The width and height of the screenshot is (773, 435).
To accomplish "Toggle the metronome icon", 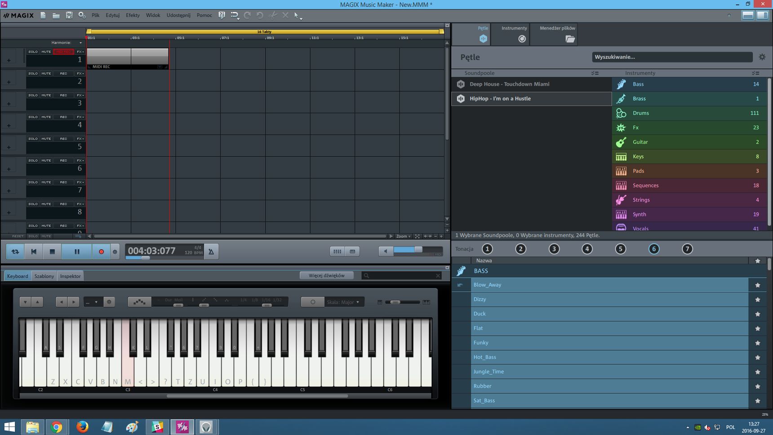I will point(211,252).
